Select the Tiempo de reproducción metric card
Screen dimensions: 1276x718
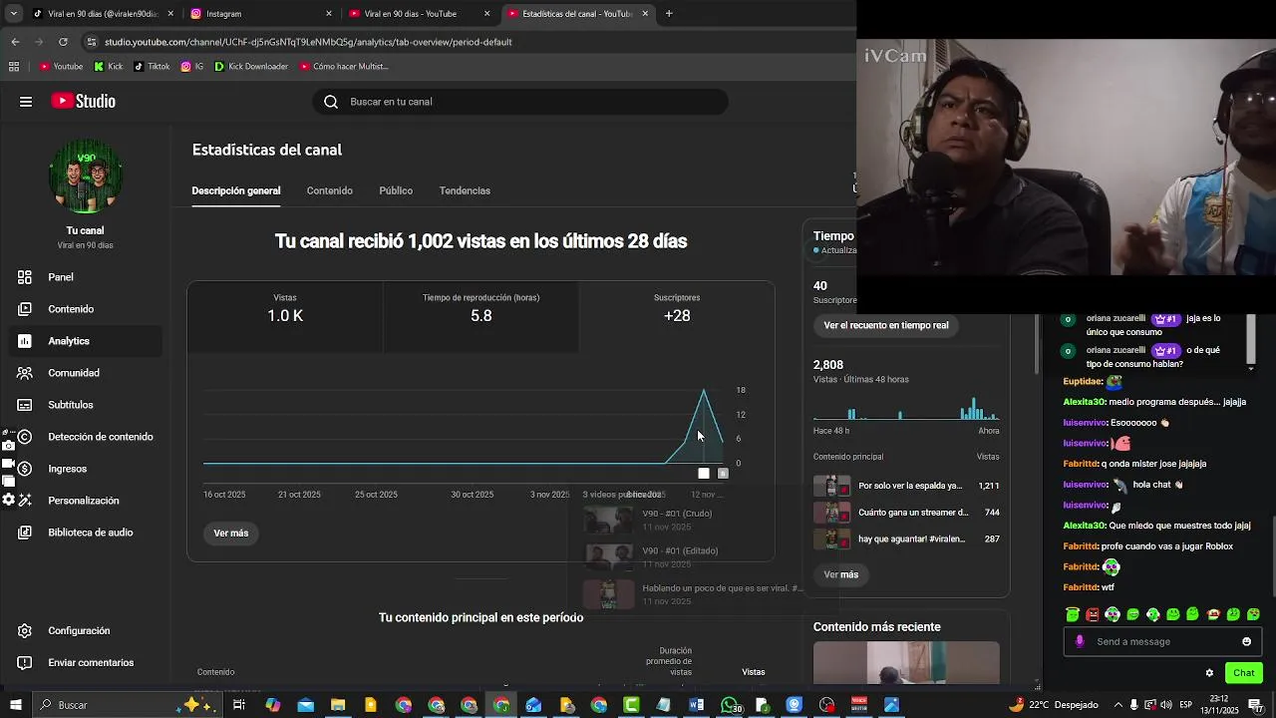pos(481,317)
